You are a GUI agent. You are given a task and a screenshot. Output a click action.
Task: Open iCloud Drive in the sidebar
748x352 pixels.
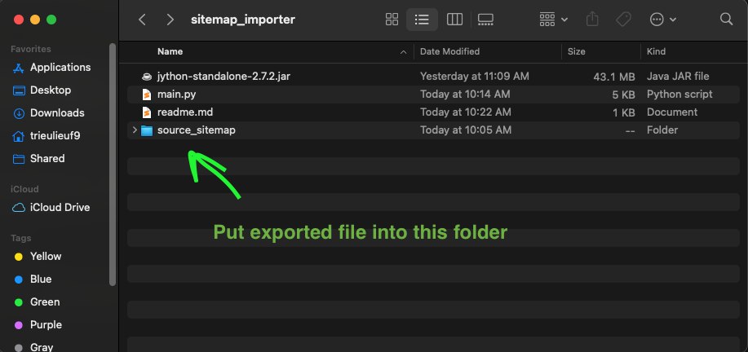coord(60,208)
